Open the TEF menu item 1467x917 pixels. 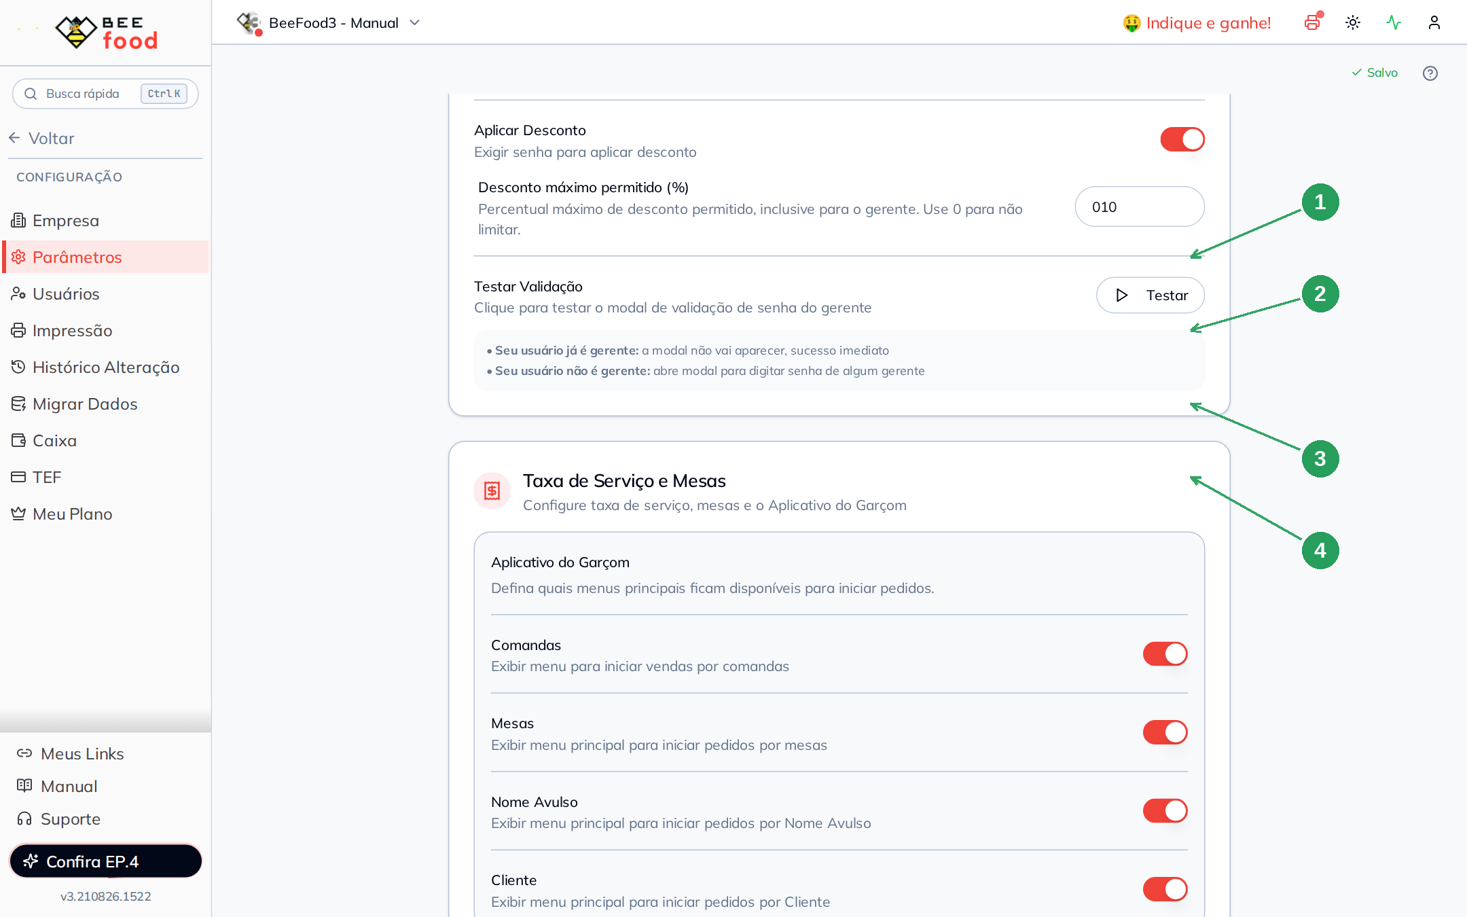click(x=105, y=477)
